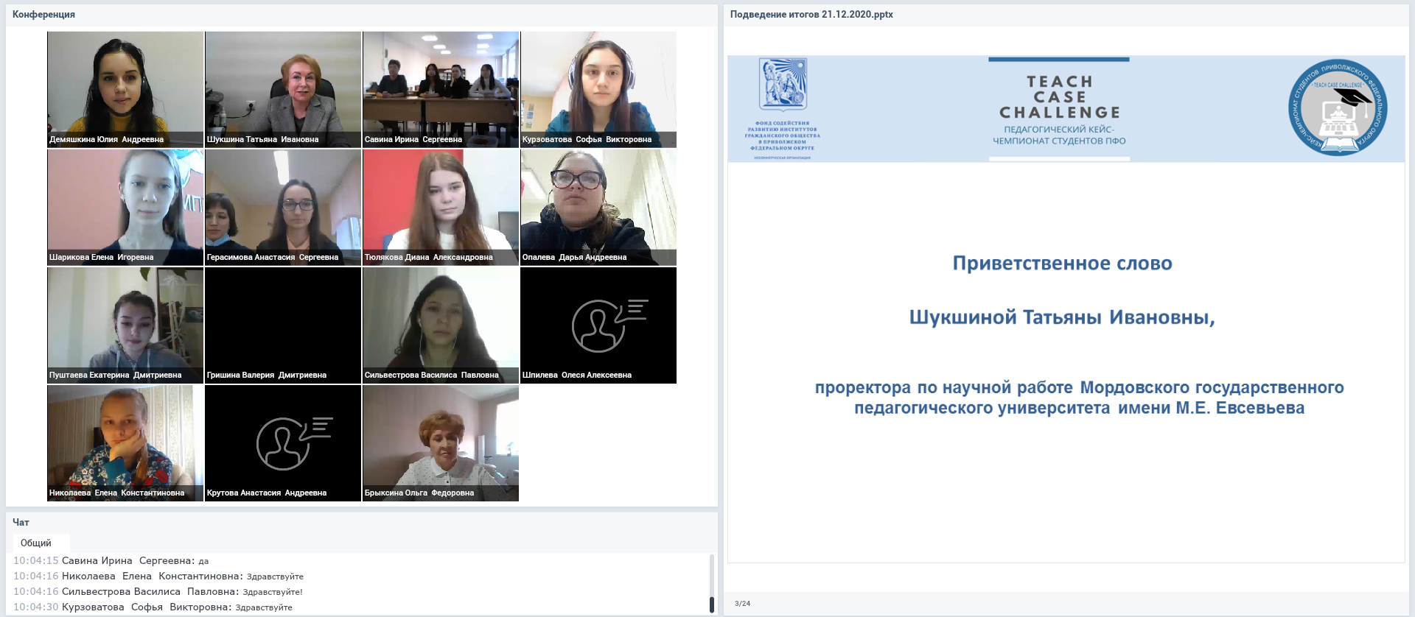Image resolution: width=1415 pixels, height=617 pixels.
Task: Click the Teach Case Challenge round logo
Action: (1338, 107)
